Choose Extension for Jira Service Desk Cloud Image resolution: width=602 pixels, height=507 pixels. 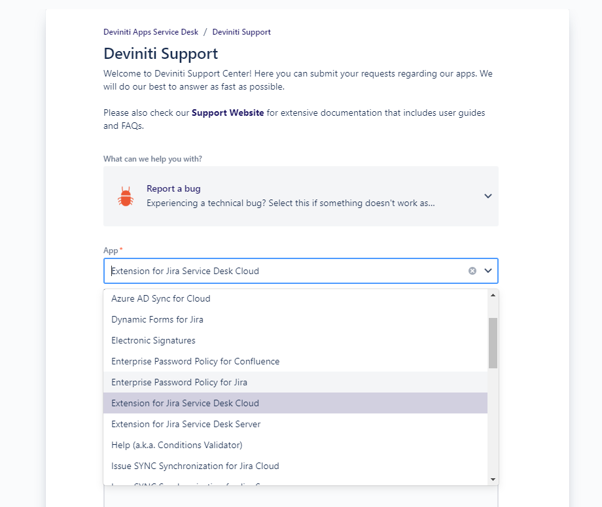(x=295, y=403)
